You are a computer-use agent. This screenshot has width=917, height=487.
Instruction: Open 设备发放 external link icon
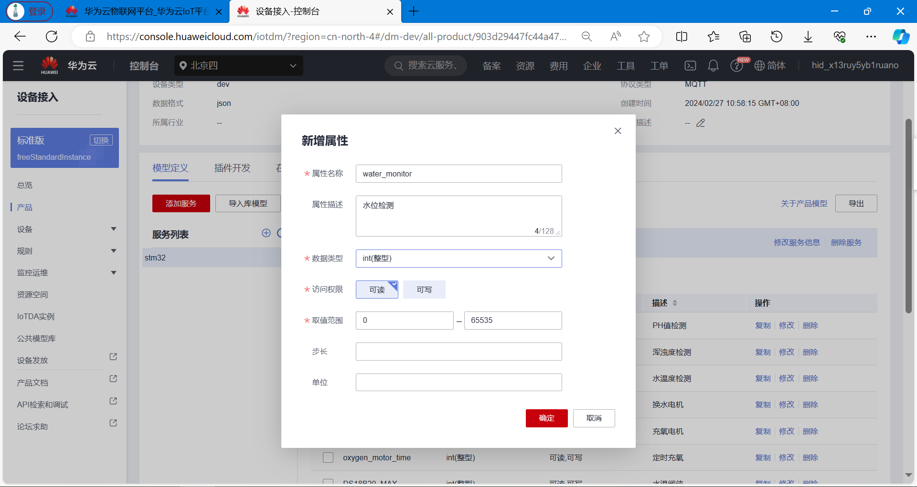(113, 357)
